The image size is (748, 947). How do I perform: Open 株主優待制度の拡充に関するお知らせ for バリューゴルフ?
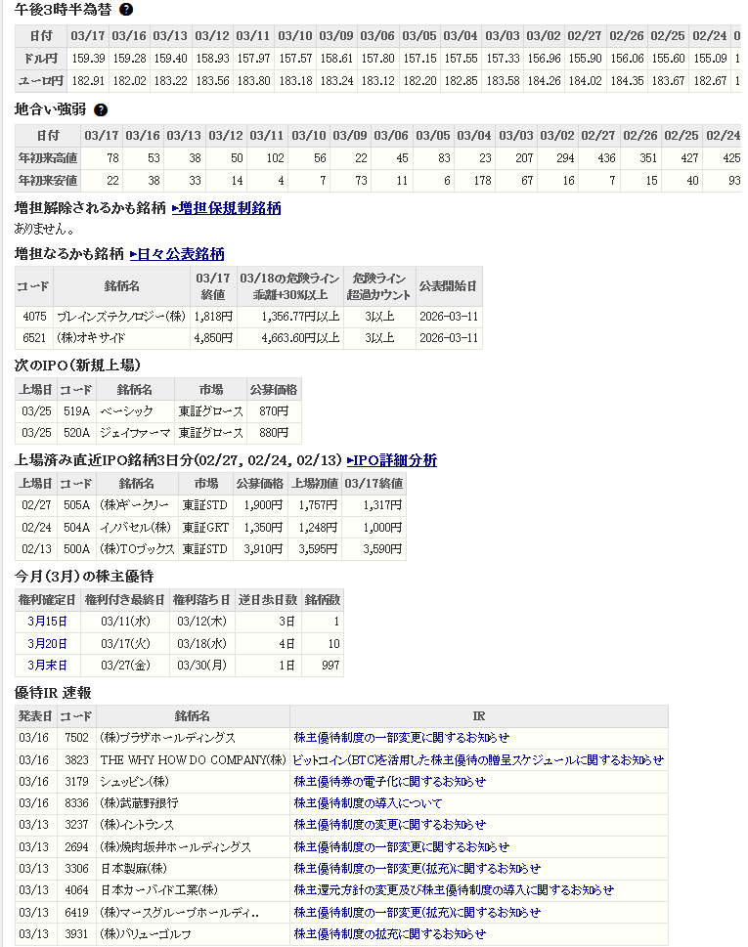click(x=389, y=934)
